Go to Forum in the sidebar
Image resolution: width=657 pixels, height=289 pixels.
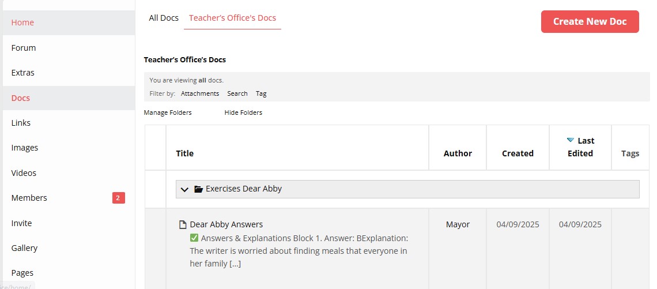(24, 48)
